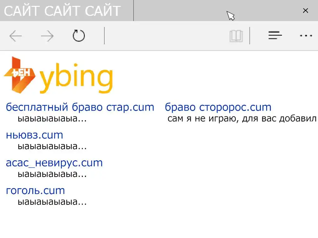This screenshot has height=238, width=318.
Task: Close the САЙТ САЙТ САЙТ tab
Action: click(306, 11)
